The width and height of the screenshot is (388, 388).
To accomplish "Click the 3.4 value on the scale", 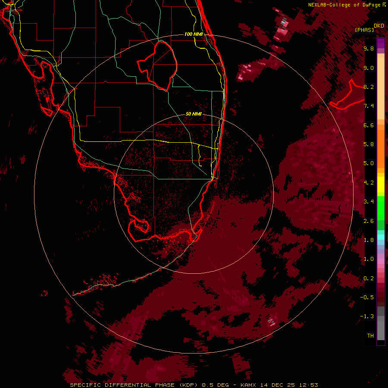I will click(x=369, y=202).
